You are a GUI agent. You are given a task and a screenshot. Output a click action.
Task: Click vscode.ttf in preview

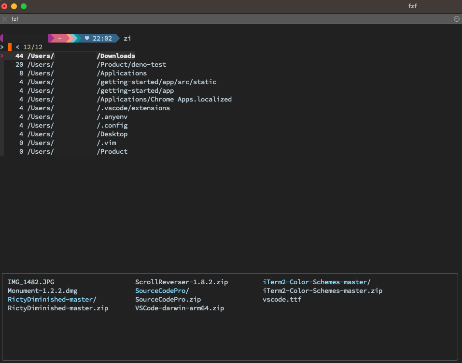click(282, 299)
